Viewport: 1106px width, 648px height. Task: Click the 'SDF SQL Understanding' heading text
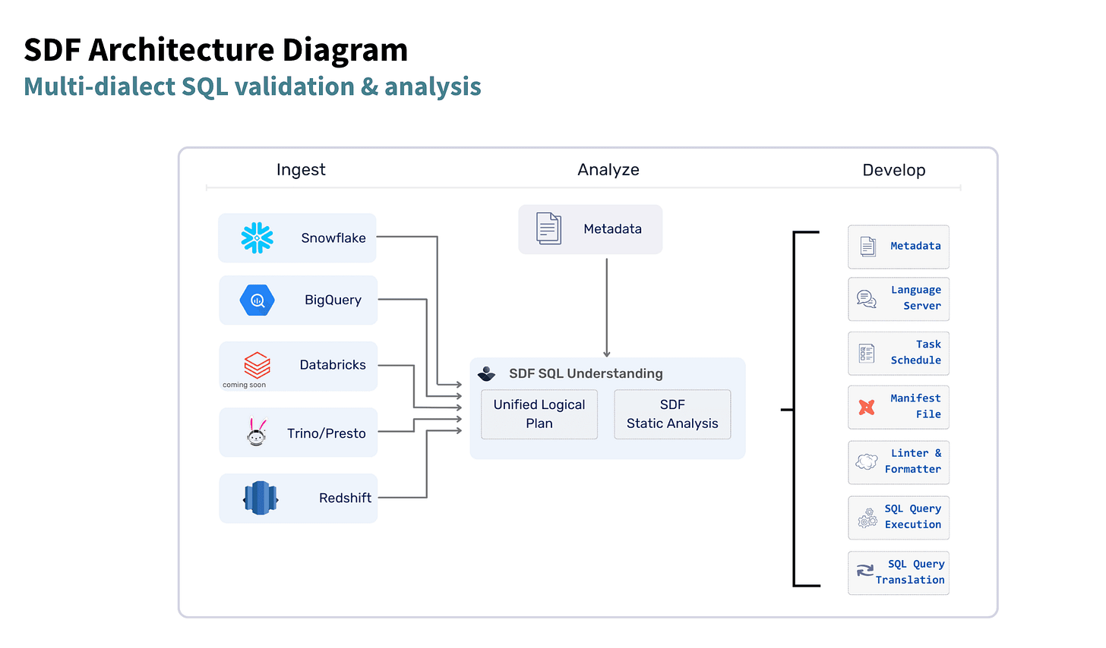coord(586,373)
